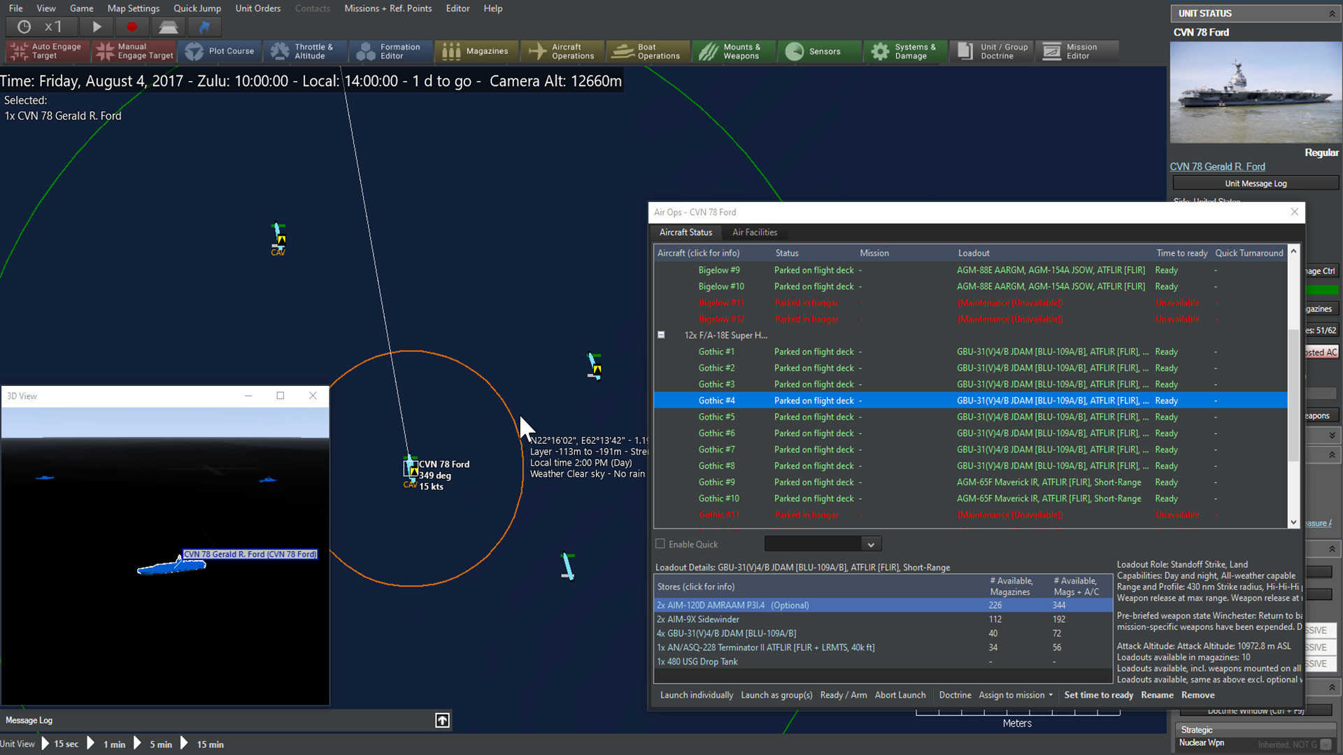The height and width of the screenshot is (755, 1343).
Task: Switch to the Air Facilities tab
Action: pyautogui.click(x=755, y=231)
